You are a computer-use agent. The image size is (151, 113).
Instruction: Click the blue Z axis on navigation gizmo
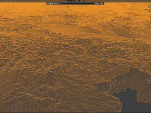(149, 7)
